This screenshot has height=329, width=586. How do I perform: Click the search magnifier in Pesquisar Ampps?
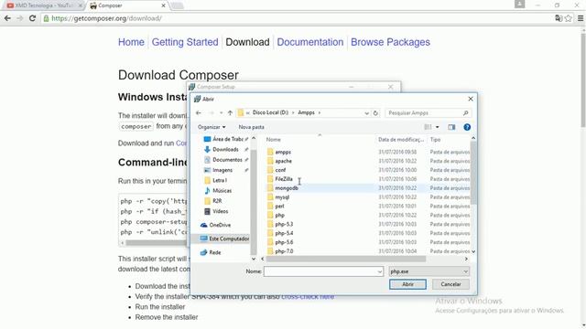[465, 112]
